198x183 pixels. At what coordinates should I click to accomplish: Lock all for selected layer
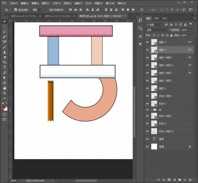(171, 35)
